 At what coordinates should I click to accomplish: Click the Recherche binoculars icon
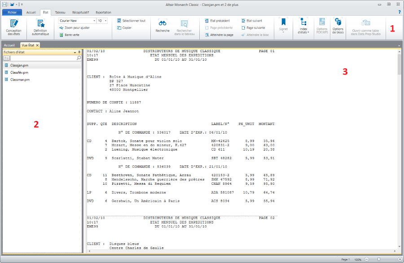pyautogui.click(x=162, y=27)
